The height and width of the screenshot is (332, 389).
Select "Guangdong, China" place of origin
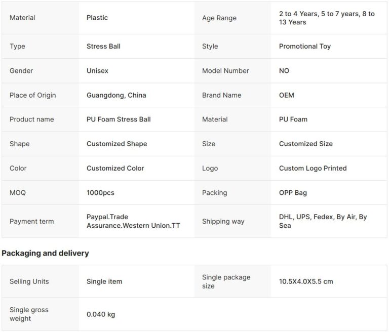pyautogui.click(x=116, y=95)
